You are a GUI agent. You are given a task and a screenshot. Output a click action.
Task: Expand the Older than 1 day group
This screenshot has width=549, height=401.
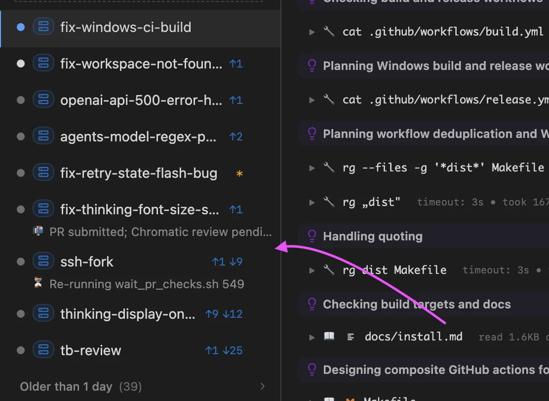click(x=263, y=387)
